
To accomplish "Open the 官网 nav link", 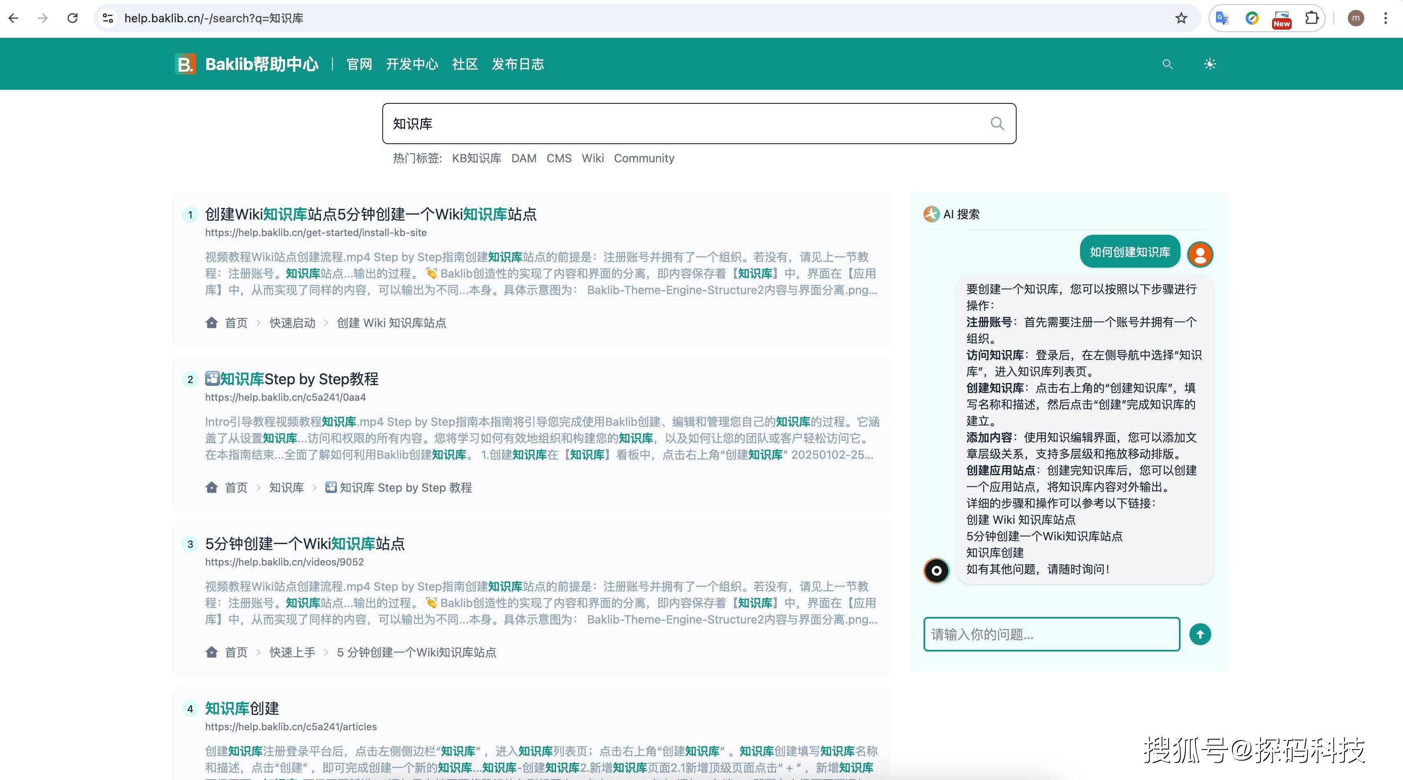I will tap(360, 64).
